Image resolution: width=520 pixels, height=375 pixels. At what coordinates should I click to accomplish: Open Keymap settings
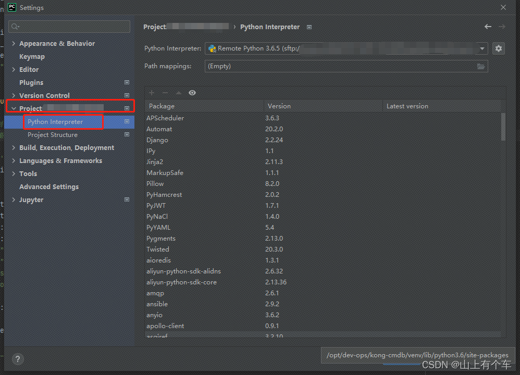coord(32,57)
